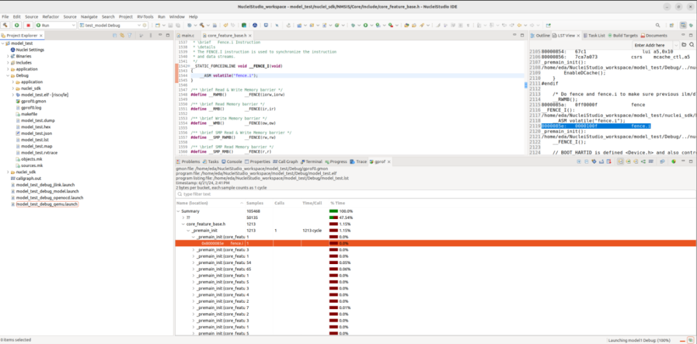Toggle Link with Editor in Project Explorer

click(122, 35)
